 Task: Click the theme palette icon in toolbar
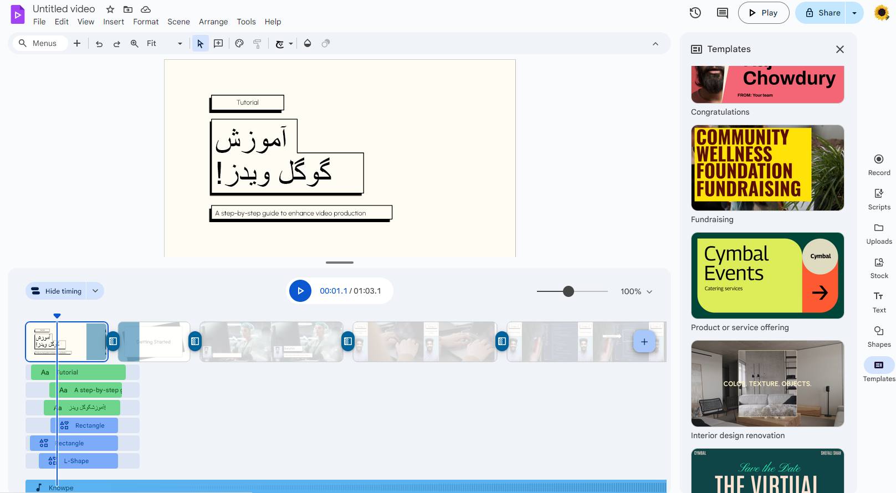coord(239,43)
